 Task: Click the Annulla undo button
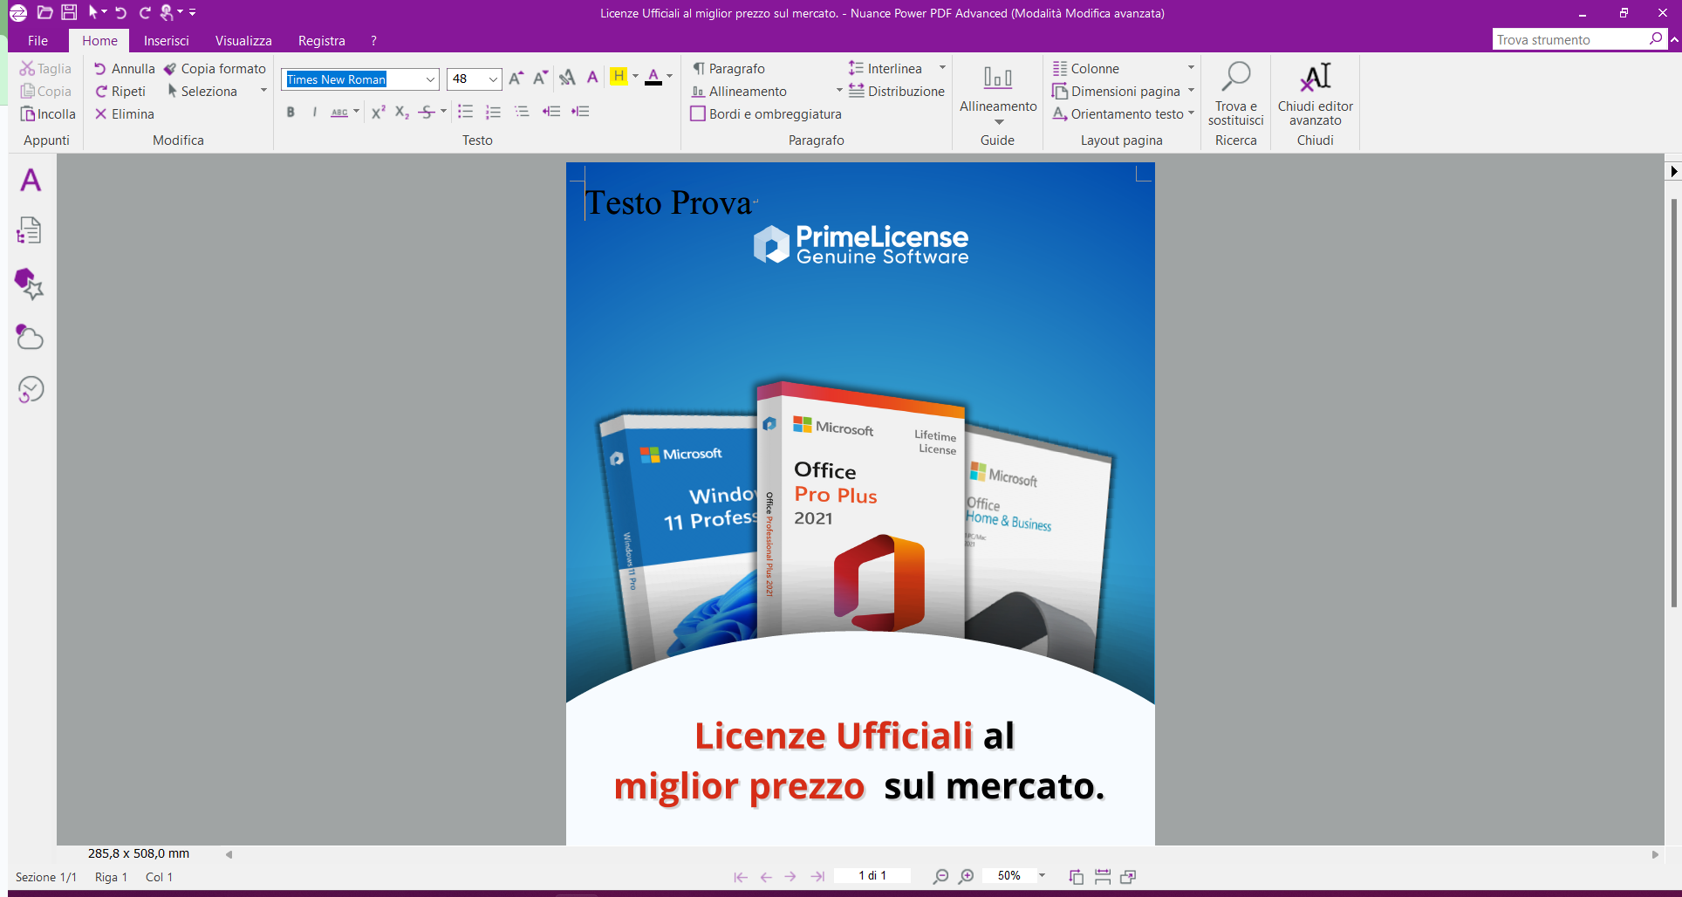point(124,69)
